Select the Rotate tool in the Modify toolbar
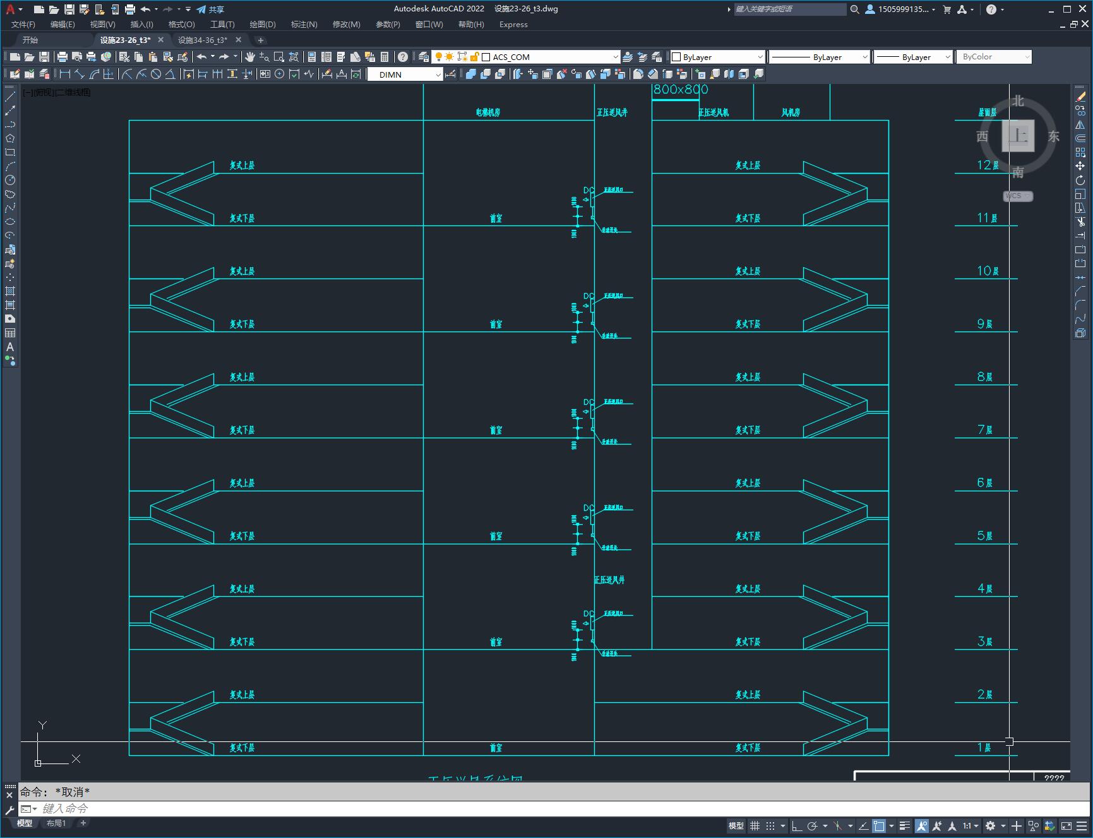Screen dimensions: 1093x838 tap(1080, 180)
